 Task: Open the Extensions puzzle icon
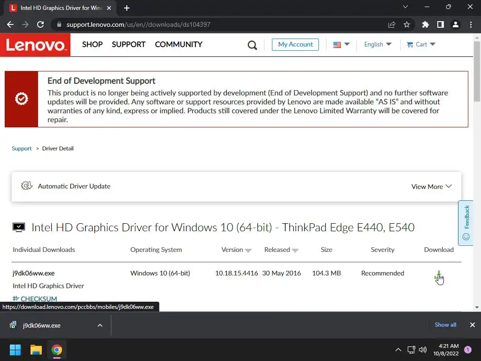[x=426, y=24]
